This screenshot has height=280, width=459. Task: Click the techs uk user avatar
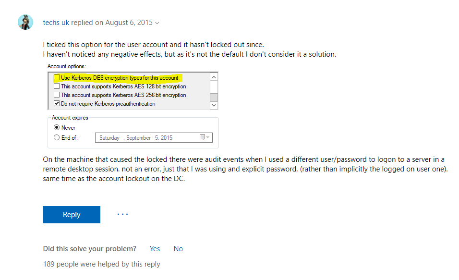tap(25, 22)
